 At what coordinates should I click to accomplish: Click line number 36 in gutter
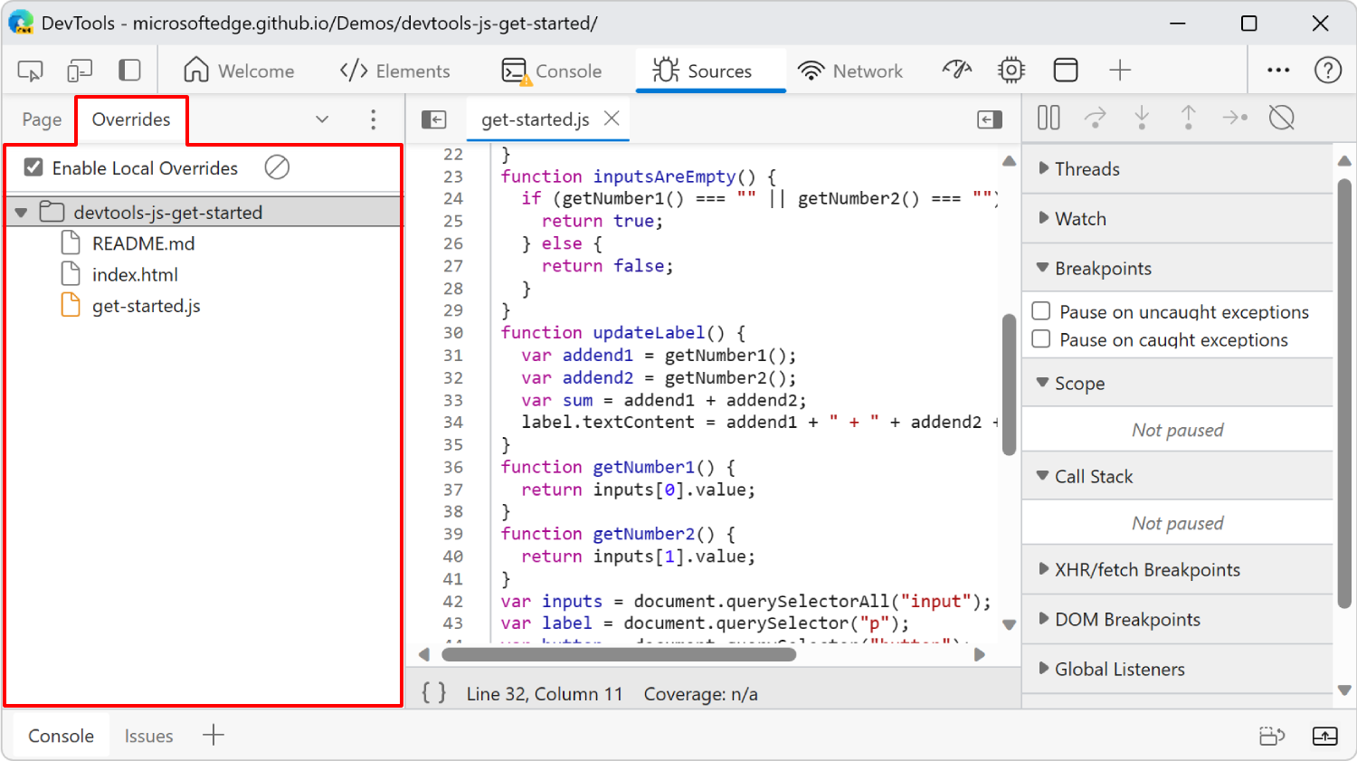click(x=452, y=467)
